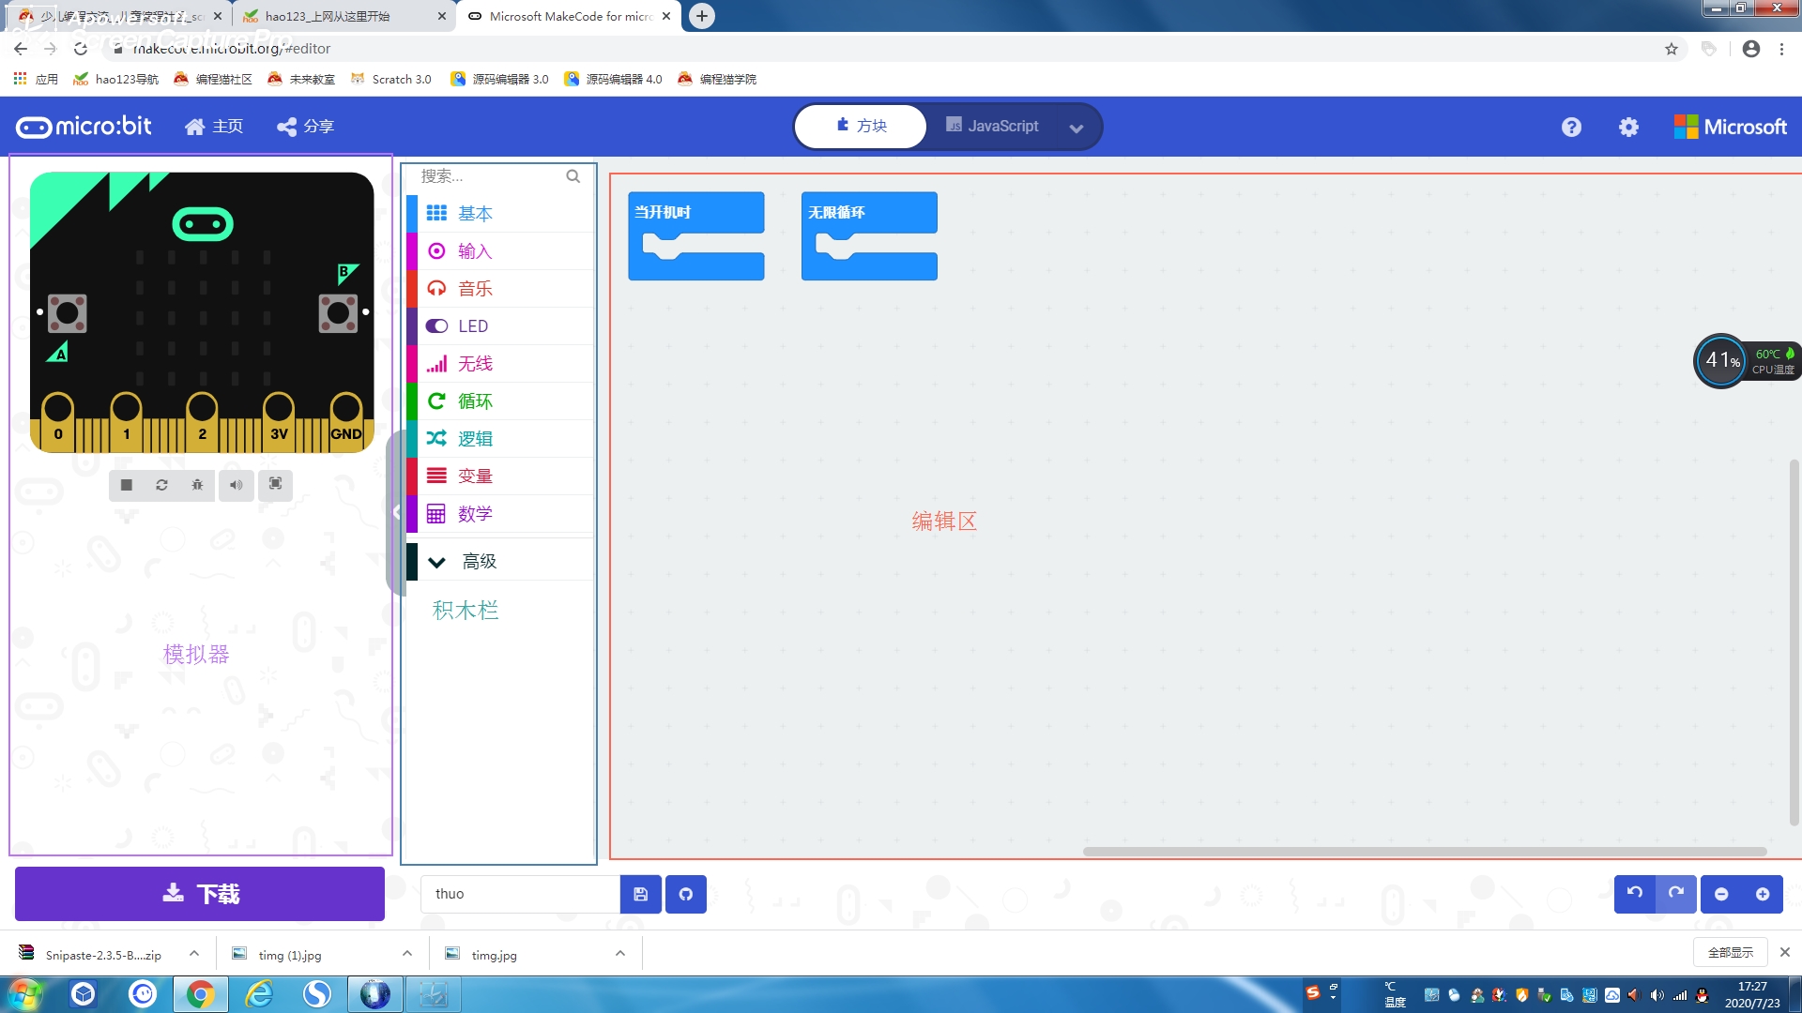Open the help question mark menu

click(x=1571, y=128)
